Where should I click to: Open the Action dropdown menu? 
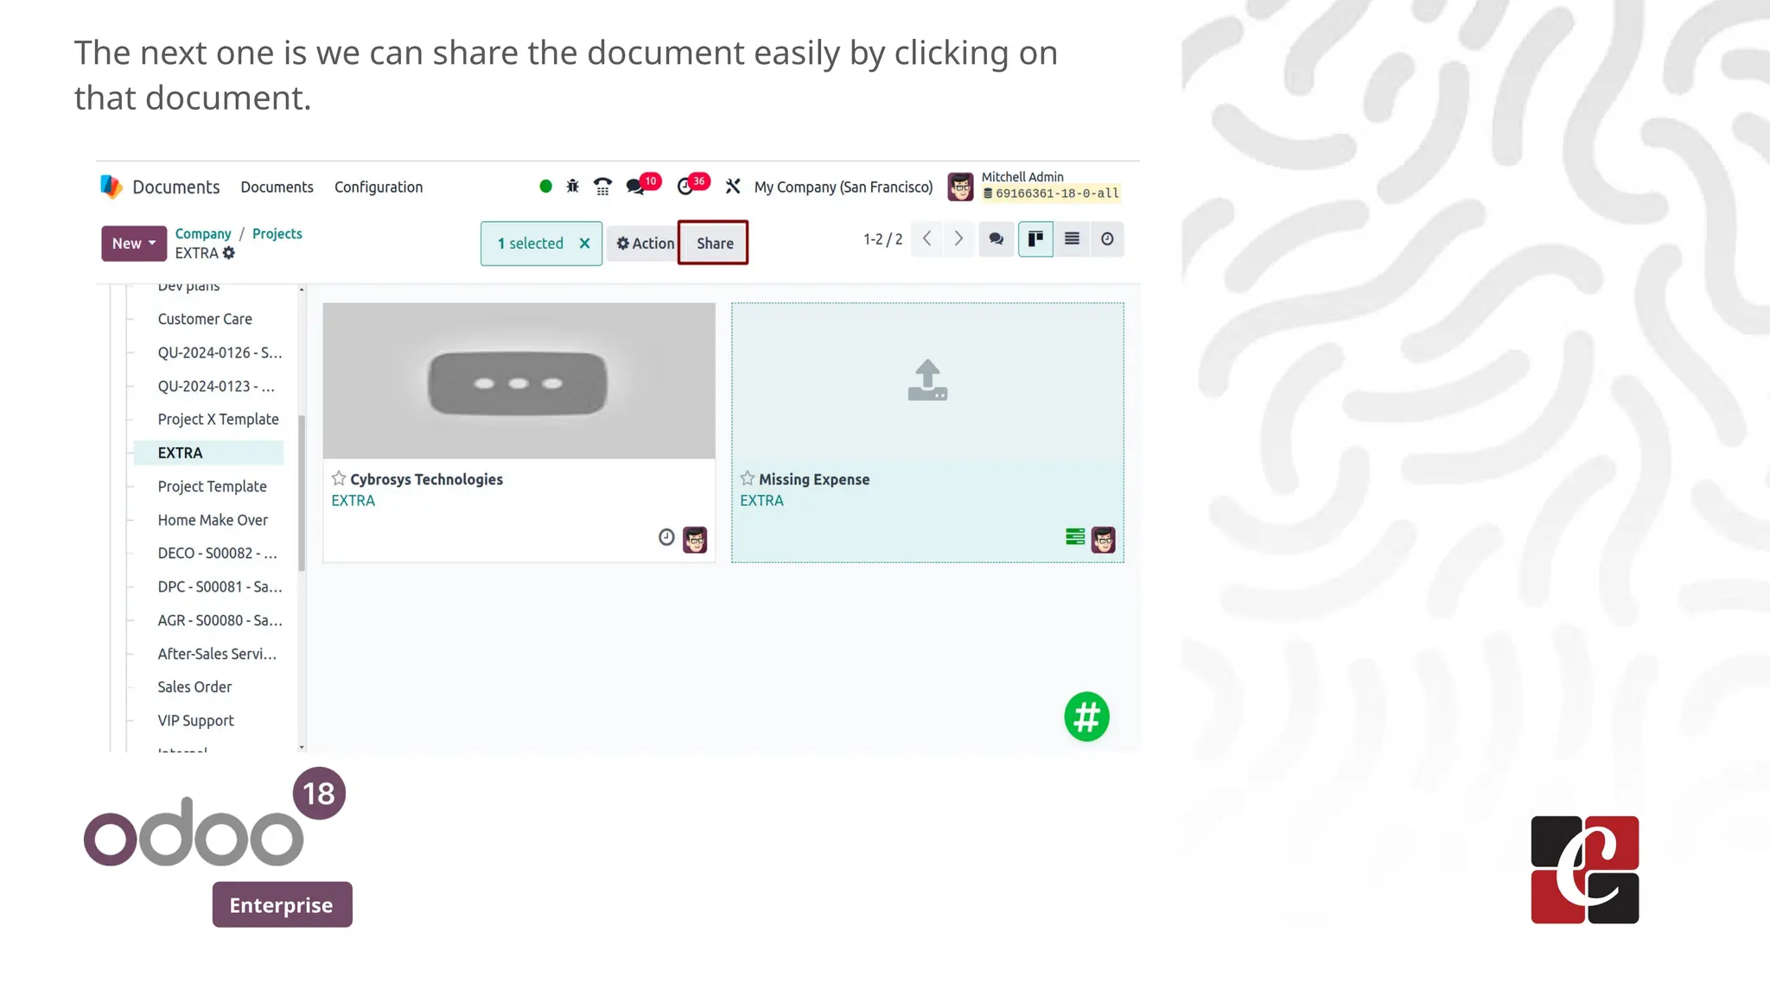[645, 244]
